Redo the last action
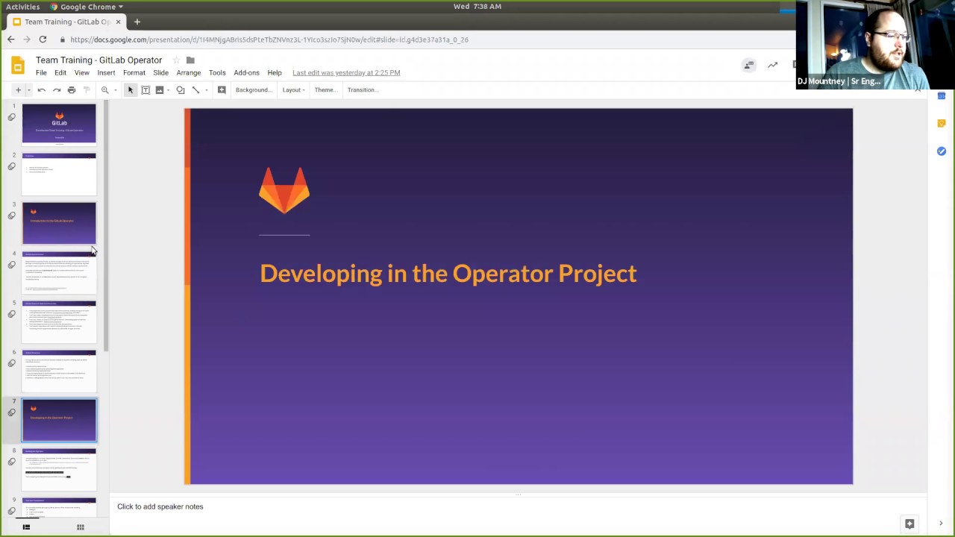955x537 pixels. (x=57, y=89)
